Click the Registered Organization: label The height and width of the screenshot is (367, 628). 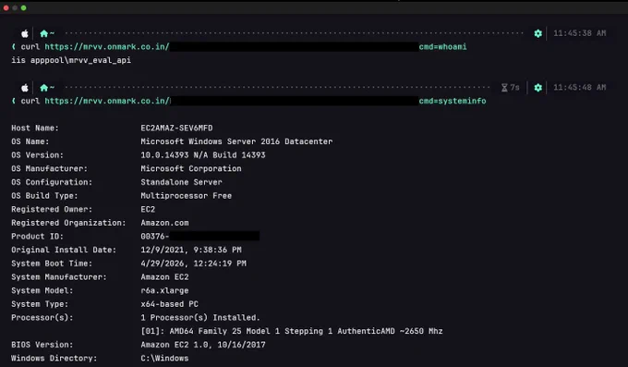(68, 223)
